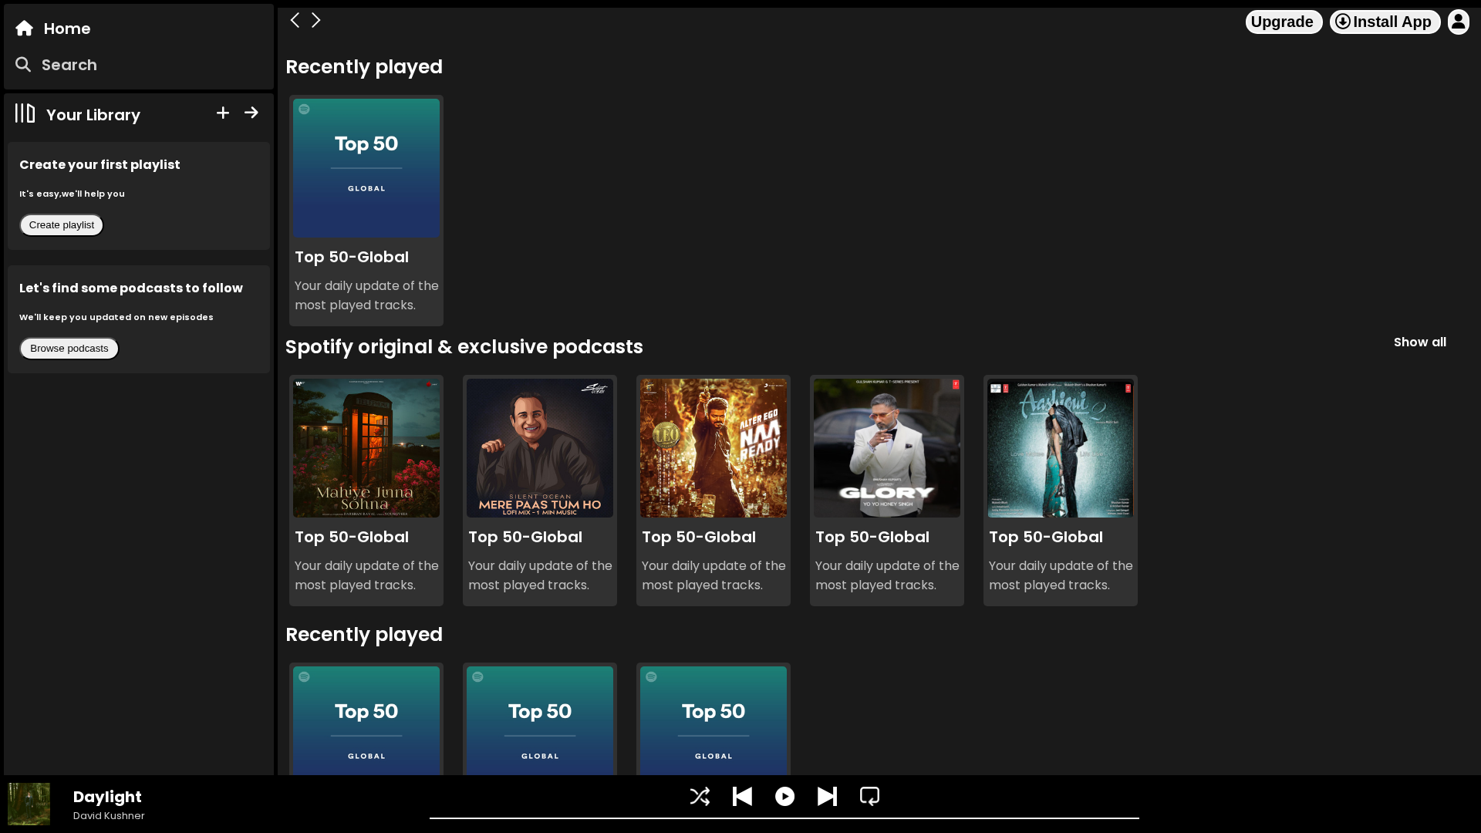Click the Daylight song title
The height and width of the screenshot is (833, 1481).
(x=107, y=797)
